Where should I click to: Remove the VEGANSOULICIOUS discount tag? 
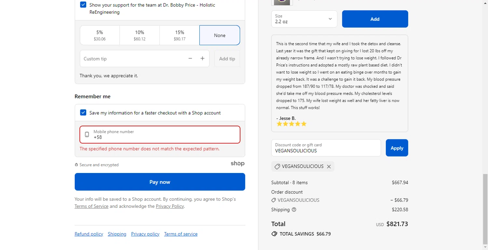[329, 166]
